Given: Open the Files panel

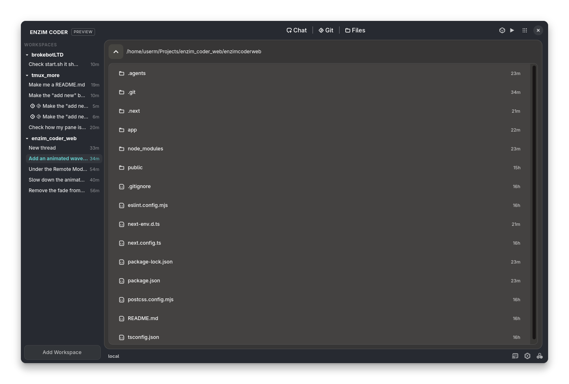Looking at the screenshot, I should [x=355, y=30].
